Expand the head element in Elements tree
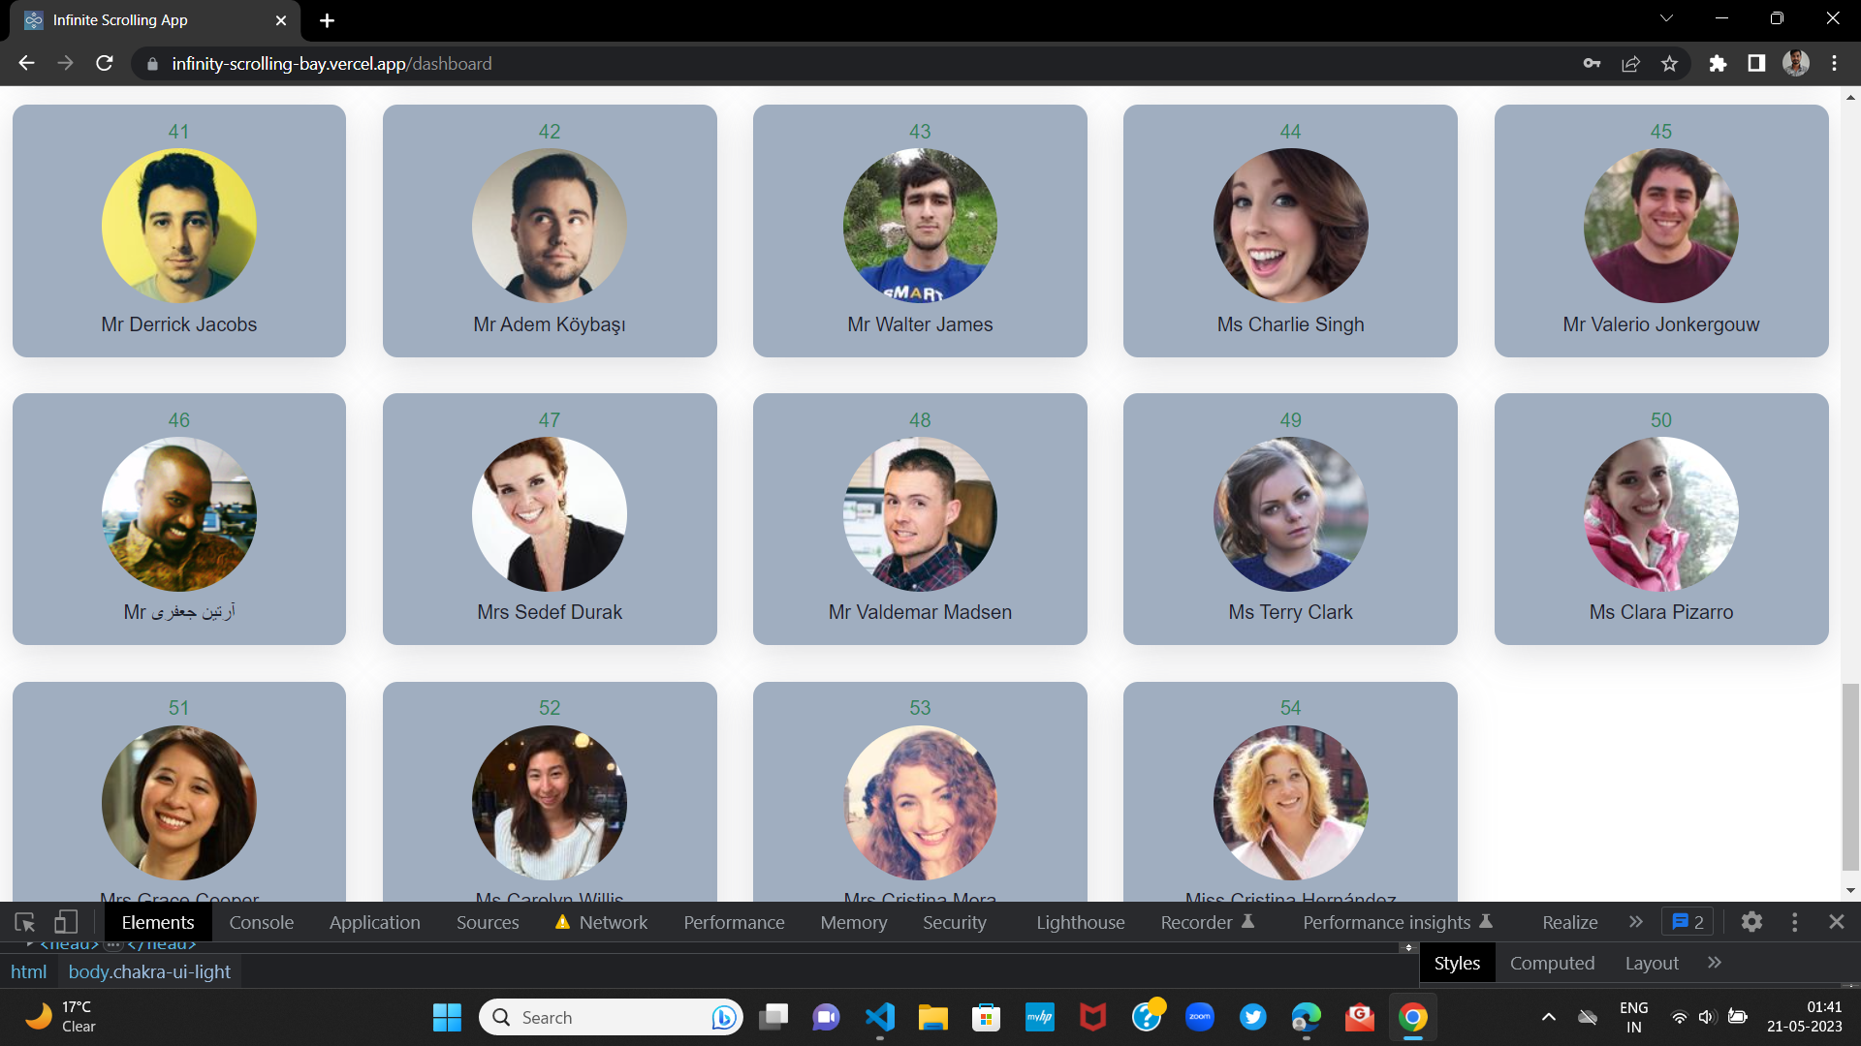1861x1046 pixels. 29,944
